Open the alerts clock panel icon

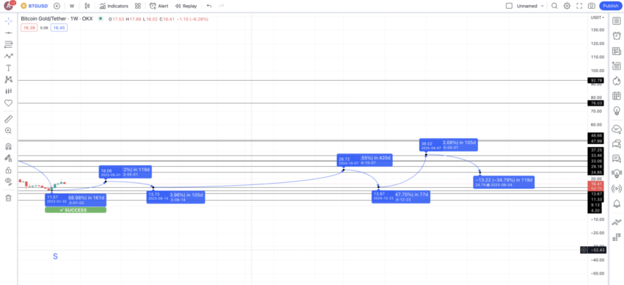pos(617,36)
